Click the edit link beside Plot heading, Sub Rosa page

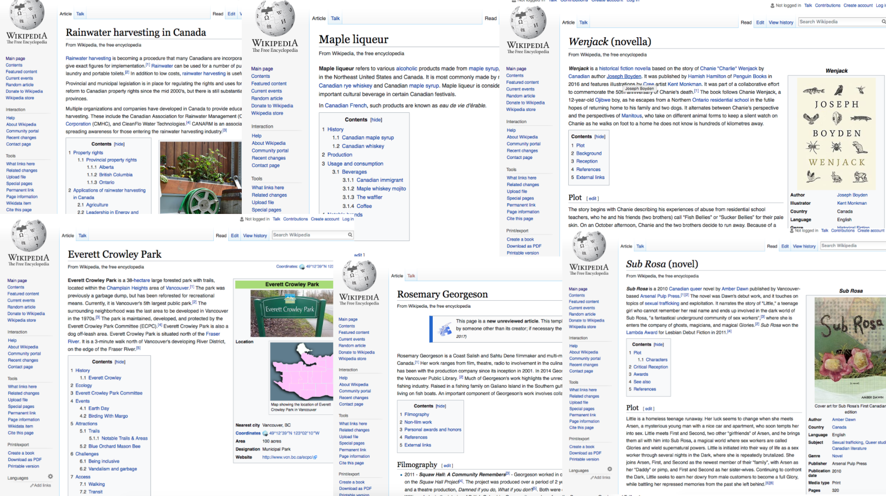click(649, 409)
